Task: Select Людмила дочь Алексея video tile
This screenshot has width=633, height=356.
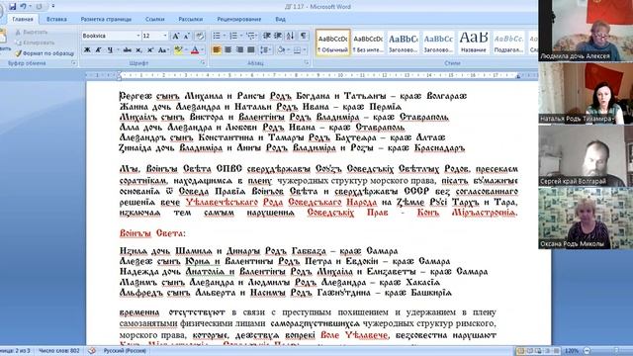Action: click(x=586, y=31)
